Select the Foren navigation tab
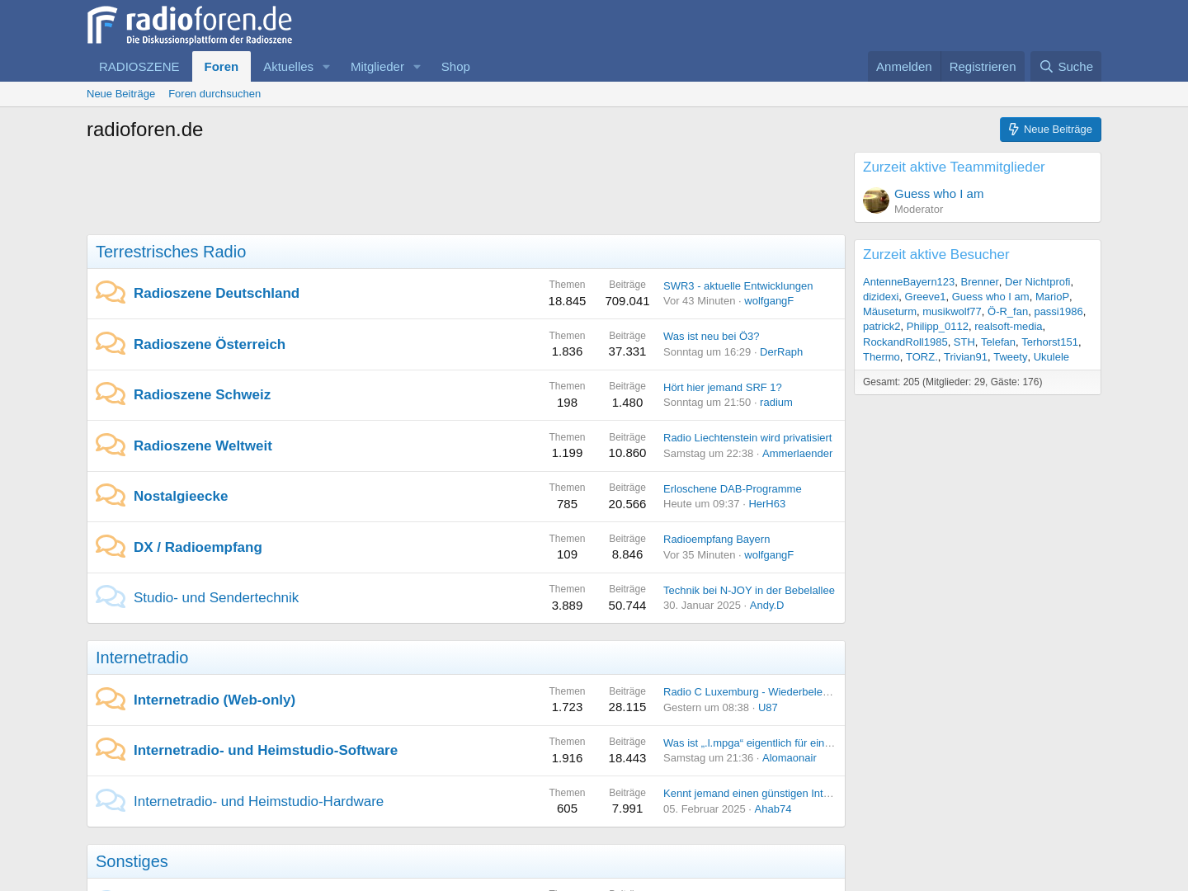 click(221, 67)
